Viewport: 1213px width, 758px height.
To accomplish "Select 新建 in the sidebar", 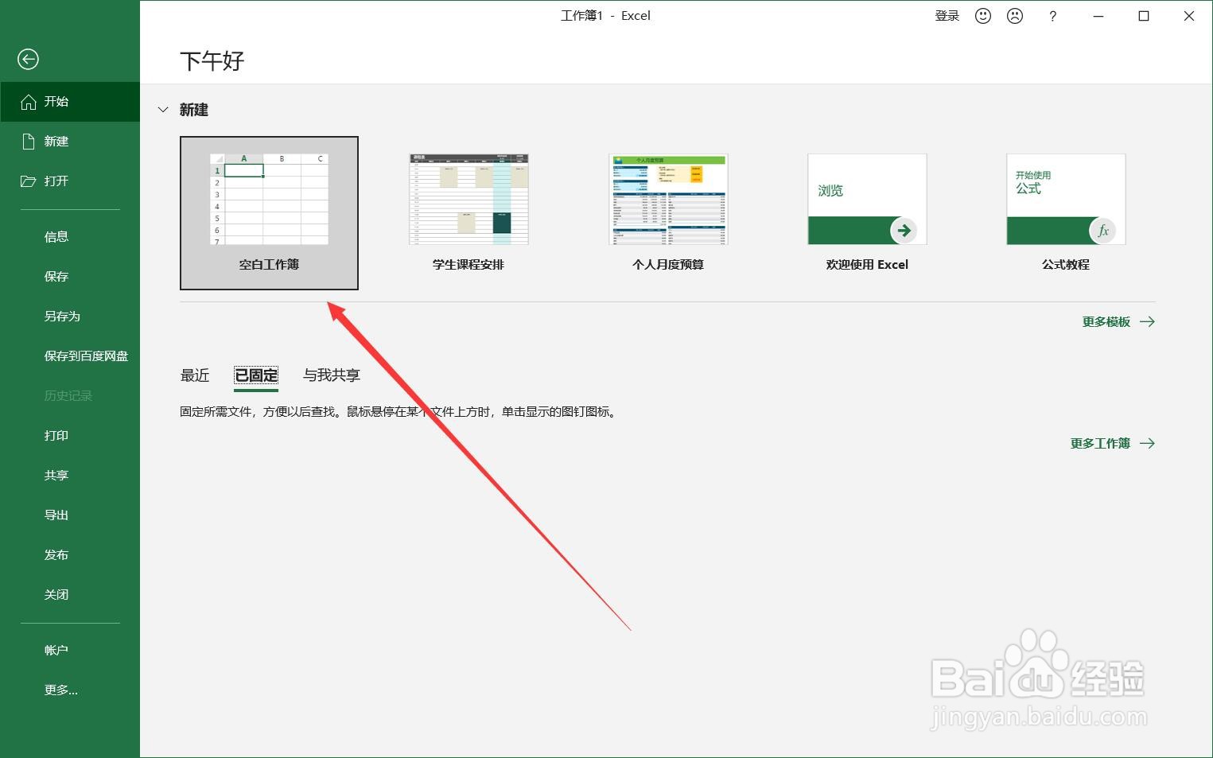I will coord(70,142).
